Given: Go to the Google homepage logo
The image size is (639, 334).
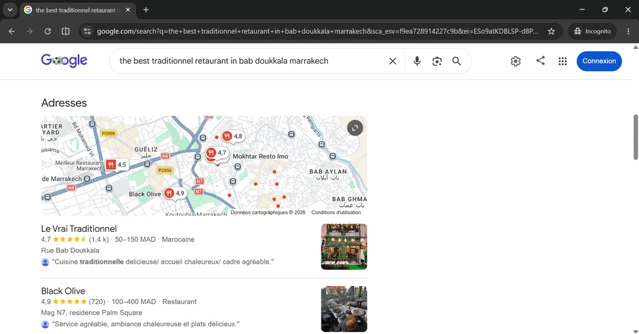Looking at the screenshot, I should point(64,61).
